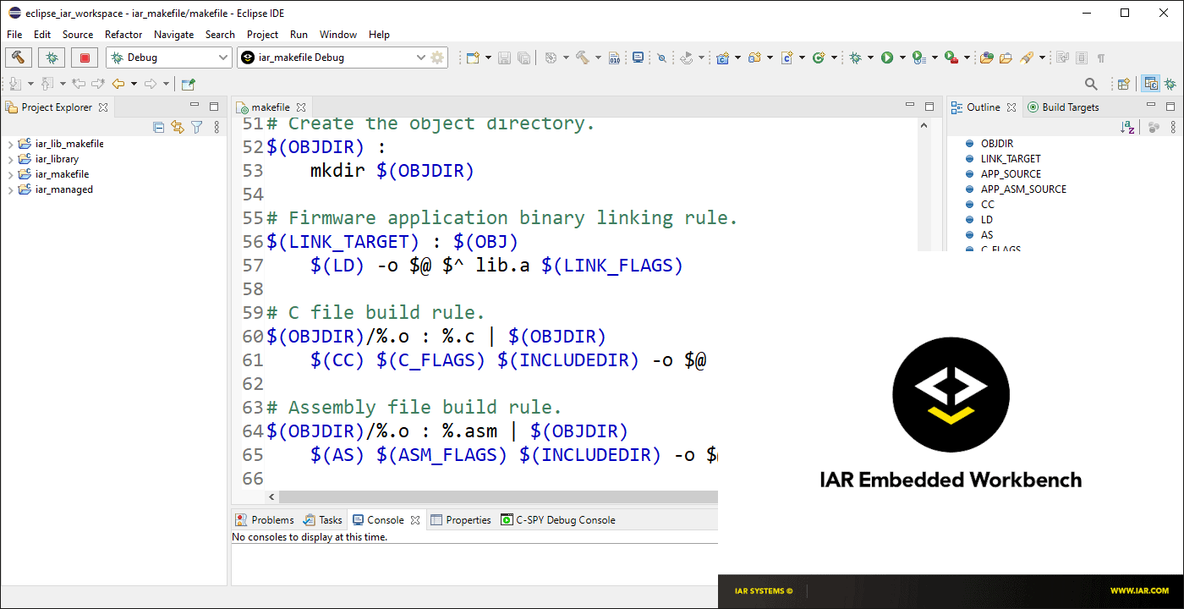
Task: Open the Project menu
Action: tap(262, 35)
